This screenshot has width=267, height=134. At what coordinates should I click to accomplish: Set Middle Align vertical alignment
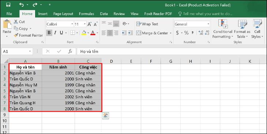point(110,24)
